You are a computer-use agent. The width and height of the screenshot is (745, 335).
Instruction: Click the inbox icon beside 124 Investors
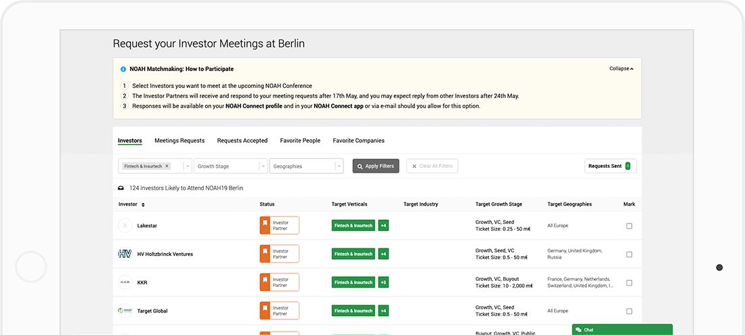121,188
